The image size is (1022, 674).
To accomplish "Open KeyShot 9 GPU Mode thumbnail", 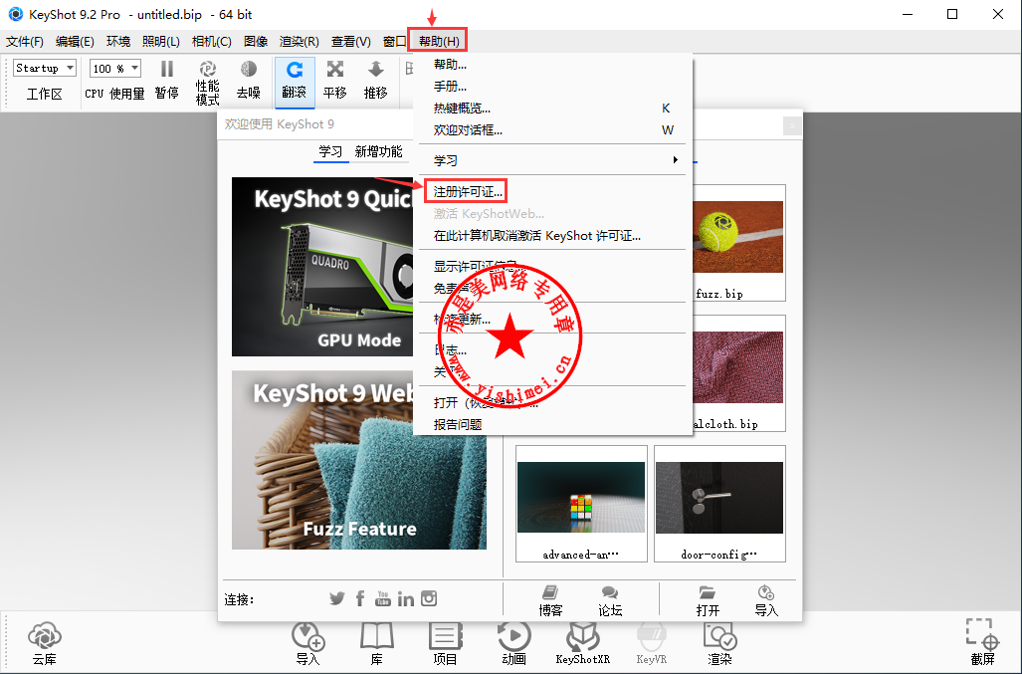I will coord(322,267).
